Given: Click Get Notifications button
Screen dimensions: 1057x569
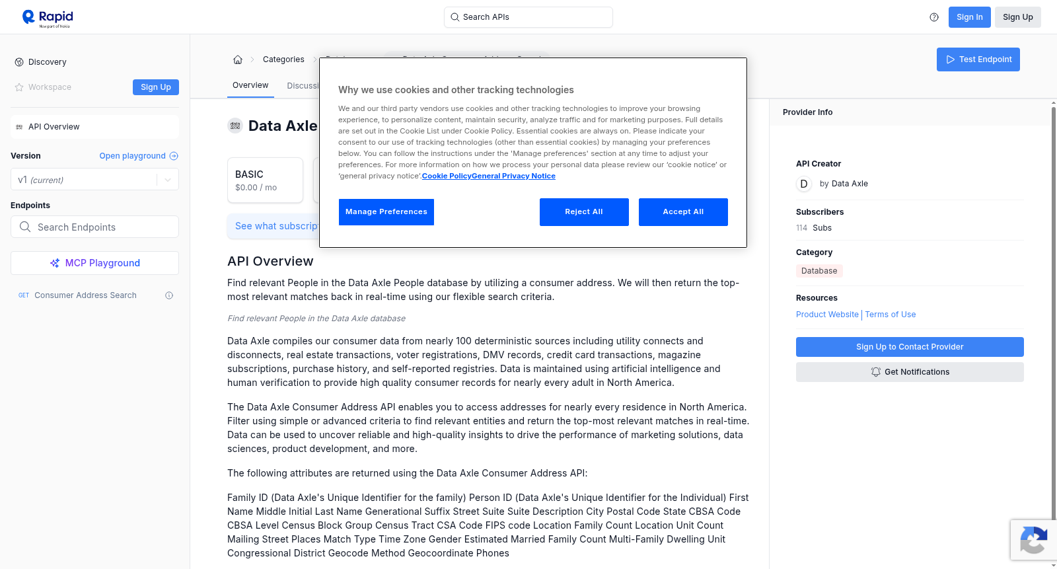Looking at the screenshot, I should tap(910, 372).
